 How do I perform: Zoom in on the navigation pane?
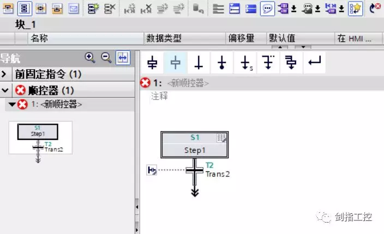(x=89, y=57)
